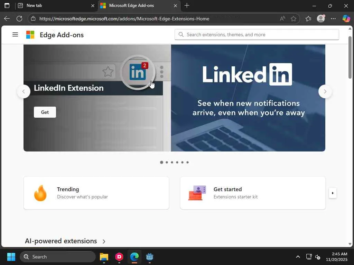Viewport: 354px width, 265px height.
Task: Open the hamburger navigation menu
Action: [15, 35]
